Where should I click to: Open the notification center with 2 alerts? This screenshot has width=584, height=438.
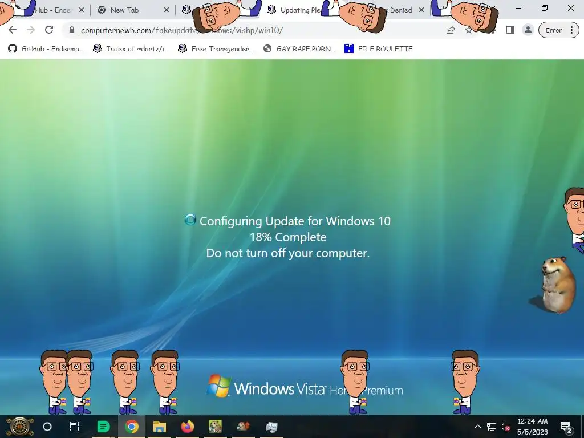coord(566,427)
